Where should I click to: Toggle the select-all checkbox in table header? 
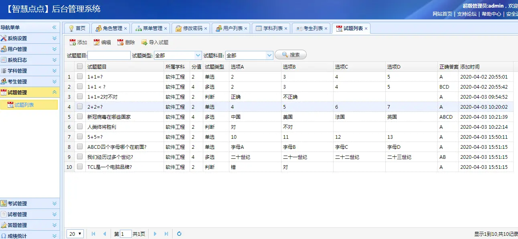[80, 66]
